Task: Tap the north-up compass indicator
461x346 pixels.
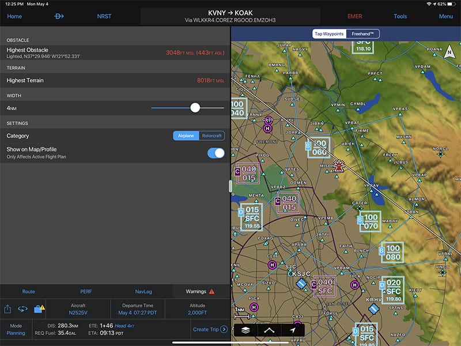Action: (x=449, y=52)
